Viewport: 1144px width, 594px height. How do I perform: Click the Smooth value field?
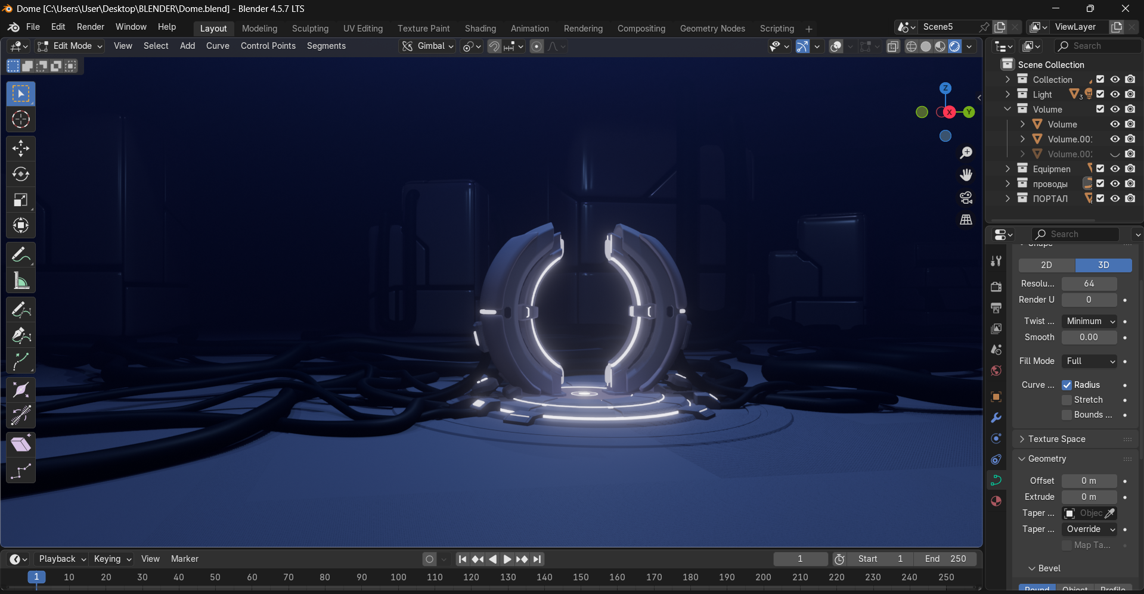(1089, 337)
